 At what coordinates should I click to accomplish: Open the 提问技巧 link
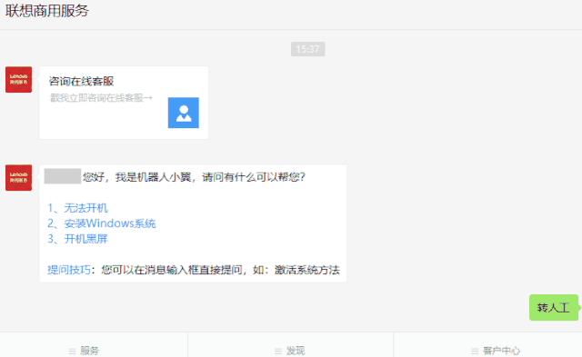[69, 270]
